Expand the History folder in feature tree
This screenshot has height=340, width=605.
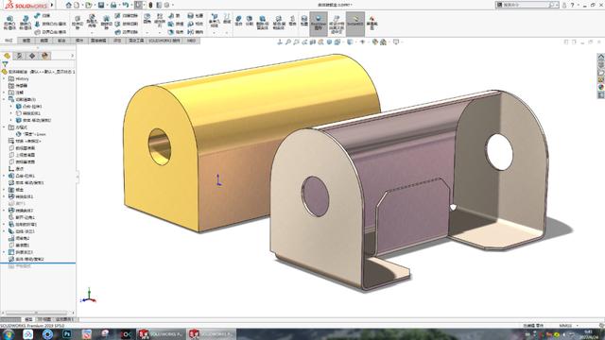pos(4,78)
